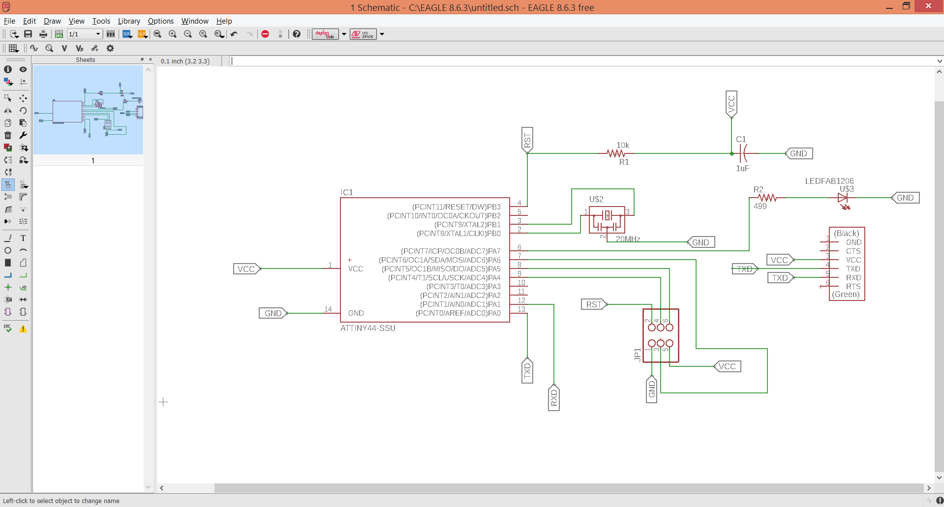This screenshot has height=507, width=944.
Task: Redraw the schematic view
Action: point(203,34)
